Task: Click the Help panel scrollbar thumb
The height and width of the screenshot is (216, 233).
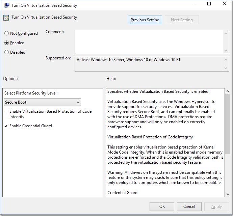Action: coord(227,125)
